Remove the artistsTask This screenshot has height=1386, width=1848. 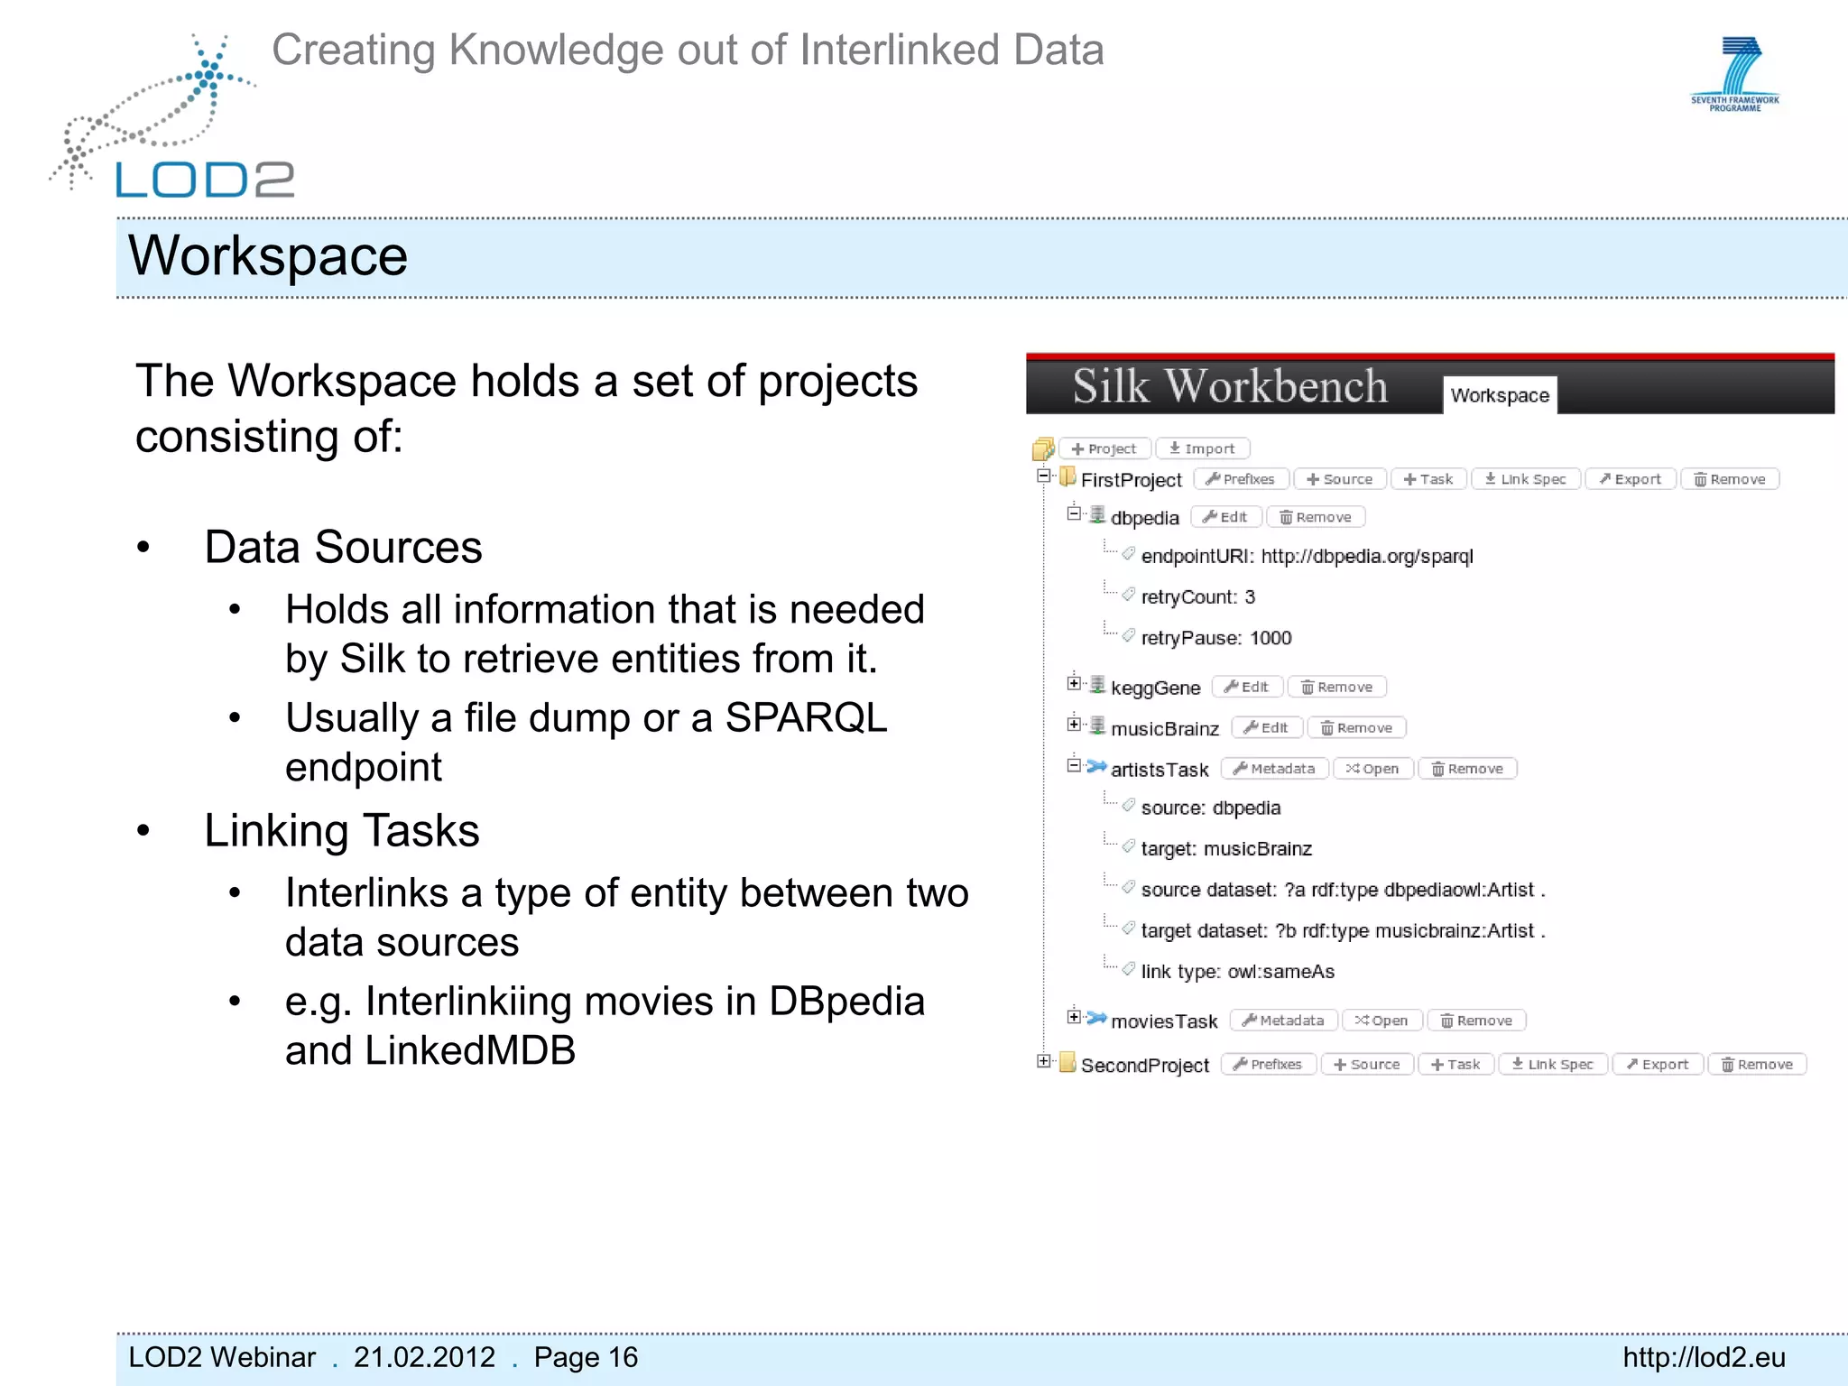pyautogui.click(x=1467, y=769)
